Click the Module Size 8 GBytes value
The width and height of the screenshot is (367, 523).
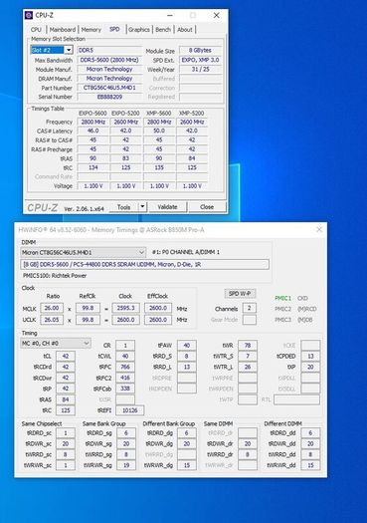[x=200, y=51]
